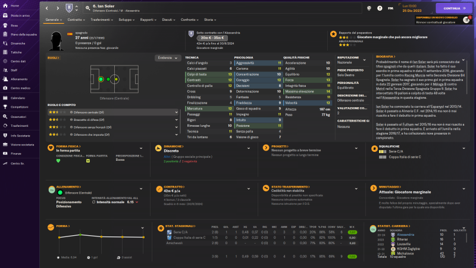476x268 pixels.
Task: Open the Tattiche sidebar icon
Action: [x=5, y=52]
